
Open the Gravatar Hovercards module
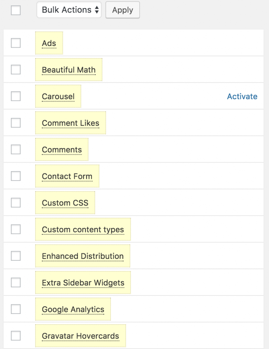coord(80,336)
